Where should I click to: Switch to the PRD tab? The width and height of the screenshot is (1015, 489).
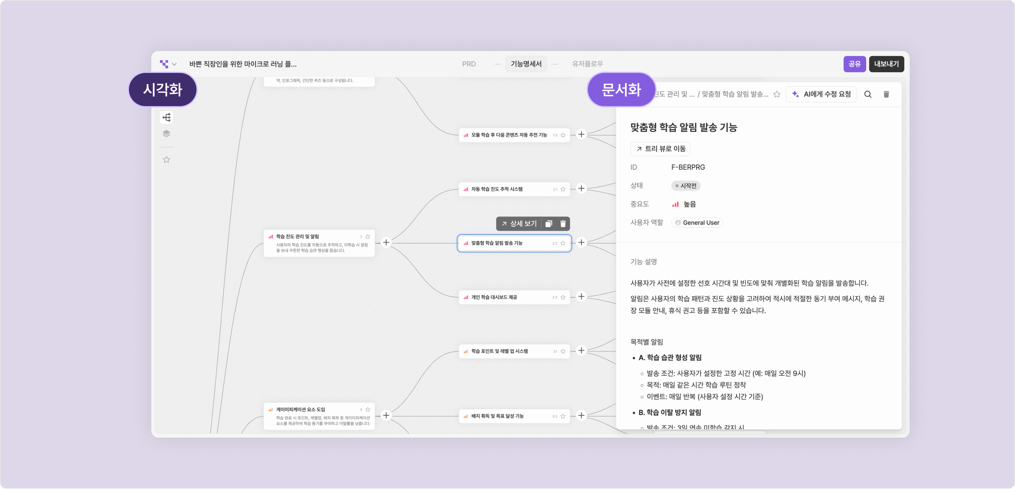click(x=469, y=64)
